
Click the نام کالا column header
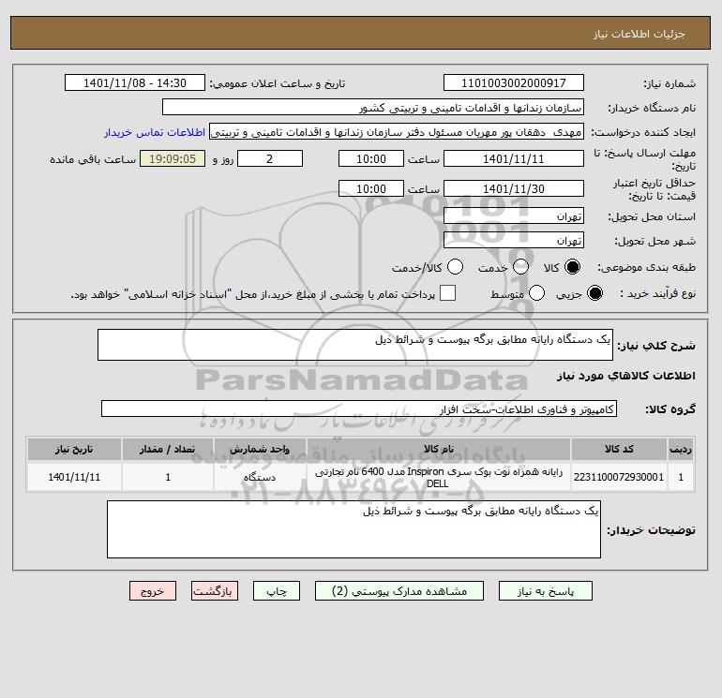click(439, 449)
